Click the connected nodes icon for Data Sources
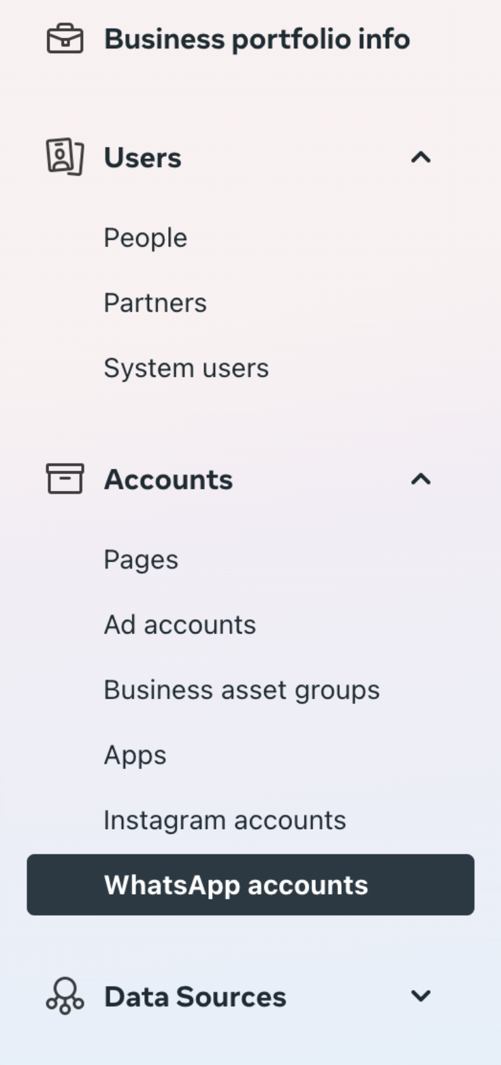 (65, 996)
